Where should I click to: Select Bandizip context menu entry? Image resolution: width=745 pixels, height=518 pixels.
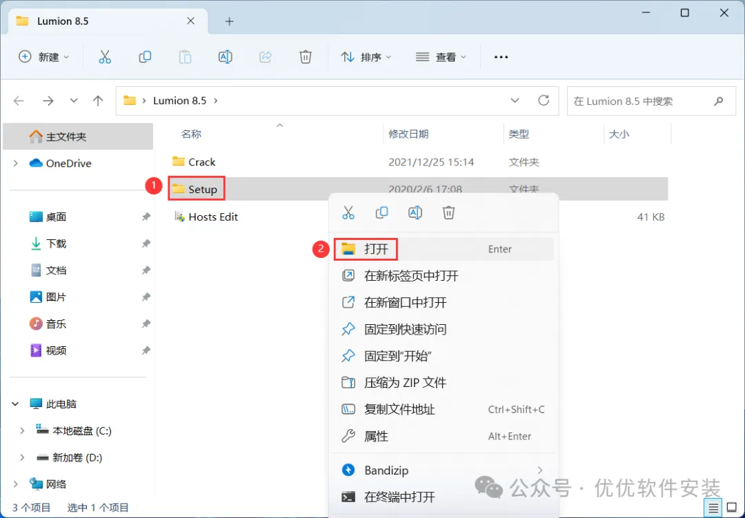(444, 470)
